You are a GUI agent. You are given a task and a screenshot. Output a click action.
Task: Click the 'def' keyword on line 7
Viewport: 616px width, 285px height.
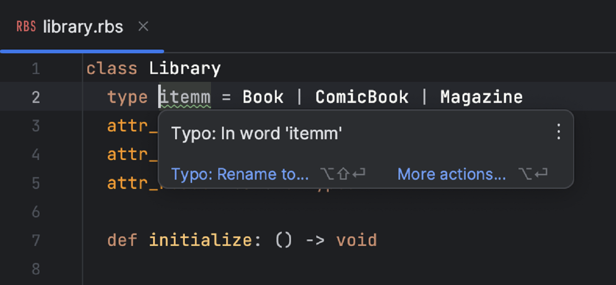pyautogui.click(x=122, y=240)
